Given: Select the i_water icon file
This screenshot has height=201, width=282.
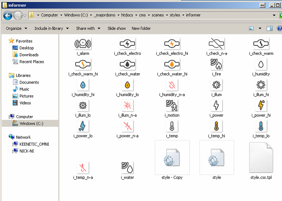Looking at the screenshot, I should tap(127, 168).
